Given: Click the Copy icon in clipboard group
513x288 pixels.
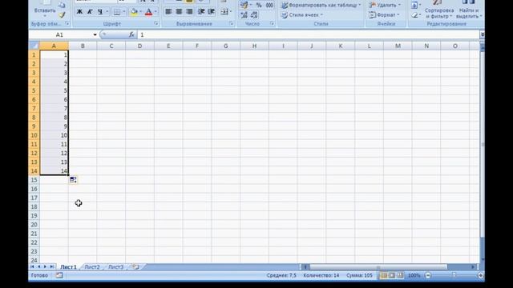Looking at the screenshot, I should tap(62, 5).
